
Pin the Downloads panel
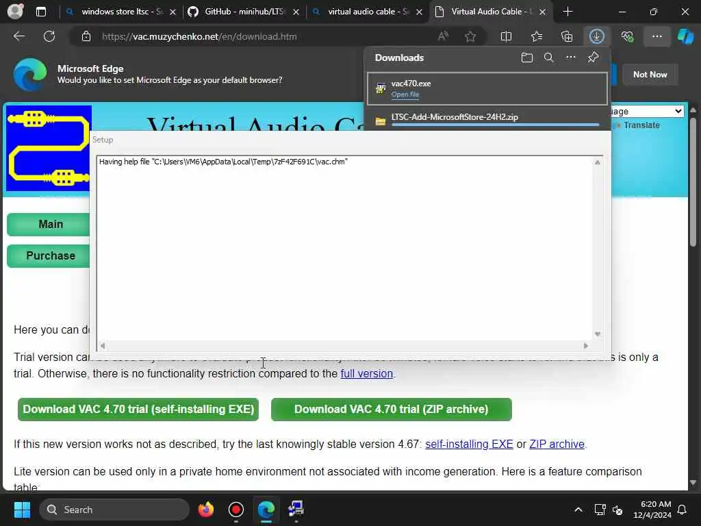click(593, 58)
